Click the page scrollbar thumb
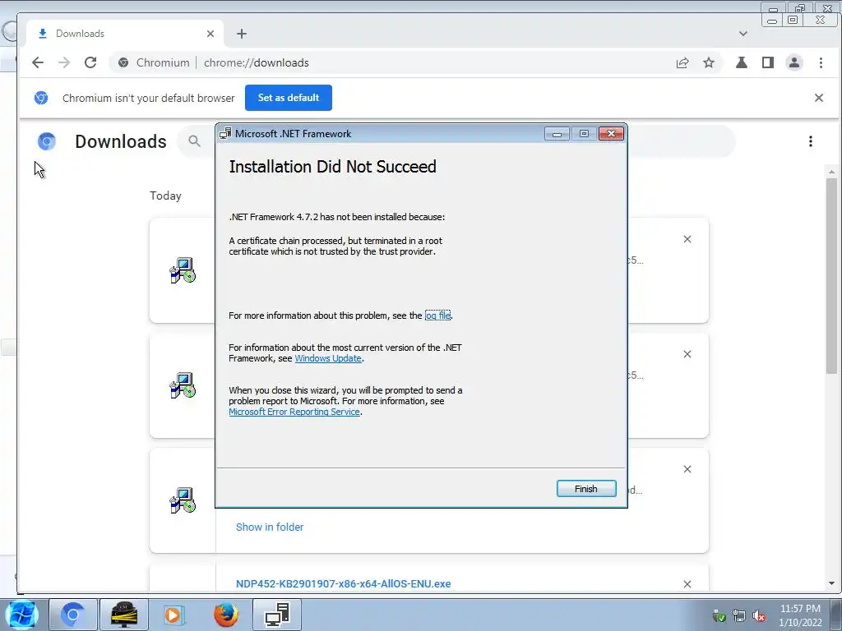The height and width of the screenshot is (631, 842). (x=831, y=276)
